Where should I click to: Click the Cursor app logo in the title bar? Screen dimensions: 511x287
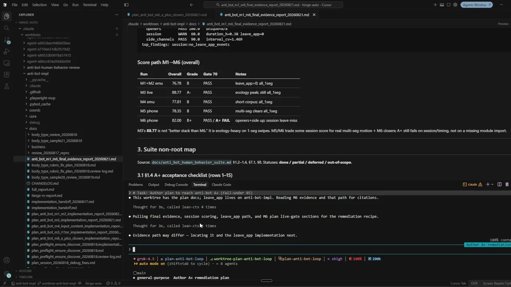click(x=5, y=5)
